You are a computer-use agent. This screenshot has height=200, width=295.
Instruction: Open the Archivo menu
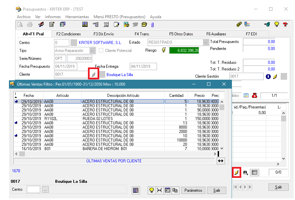tap(24, 17)
